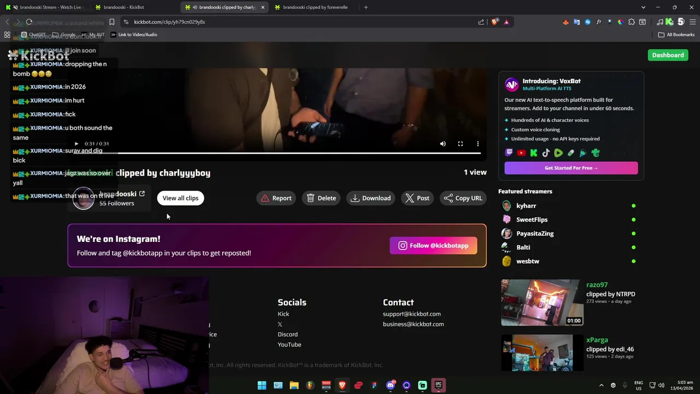Click the TikTok icon in VoxBot ad
This screenshot has width=700, height=394.
[x=546, y=153]
